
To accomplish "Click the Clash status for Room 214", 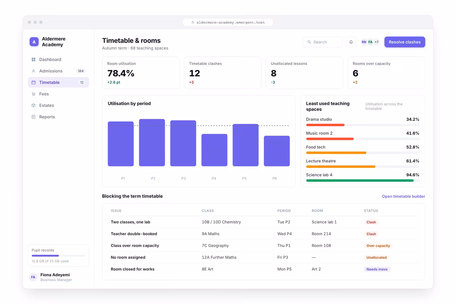I will coord(371,234).
